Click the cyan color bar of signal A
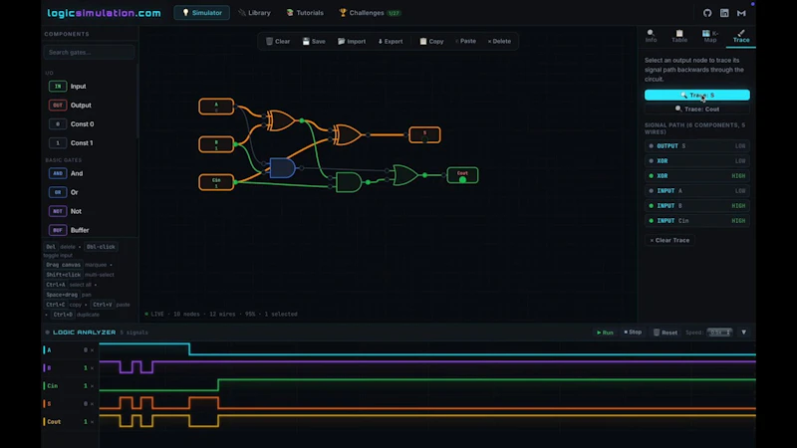The width and height of the screenshot is (797, 448). point(44,350)
